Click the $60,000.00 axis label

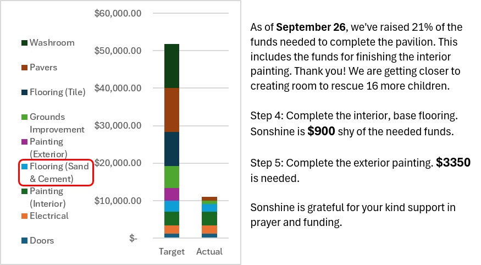pos(118,13)
